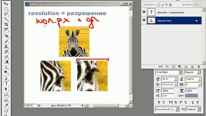Select the Gradient tool

[6, 62]
